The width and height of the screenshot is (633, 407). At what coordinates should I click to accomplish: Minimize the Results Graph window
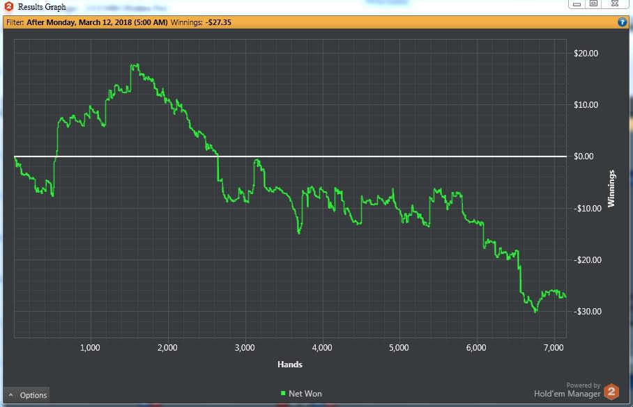(x=577, y=3)
